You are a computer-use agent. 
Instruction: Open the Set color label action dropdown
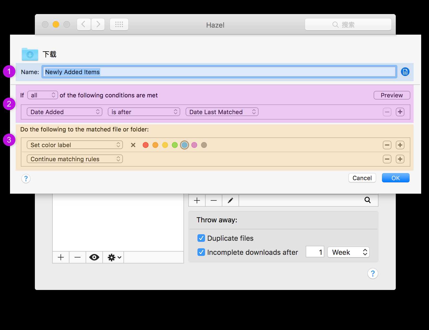tap(75, 145)
